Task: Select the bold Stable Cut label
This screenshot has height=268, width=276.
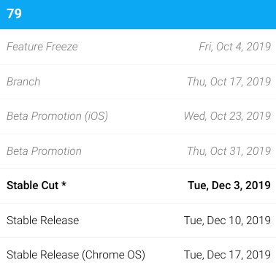Action: (x=32, y=185)
